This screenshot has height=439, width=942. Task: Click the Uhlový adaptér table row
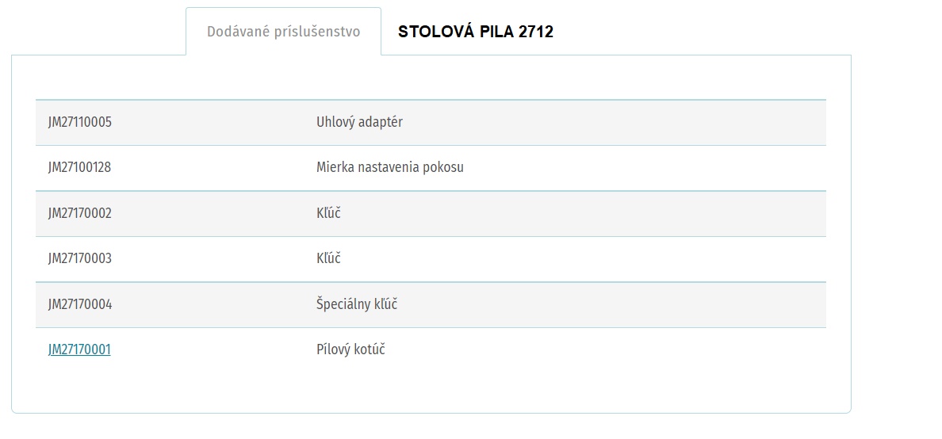click(x=431, y=123)
